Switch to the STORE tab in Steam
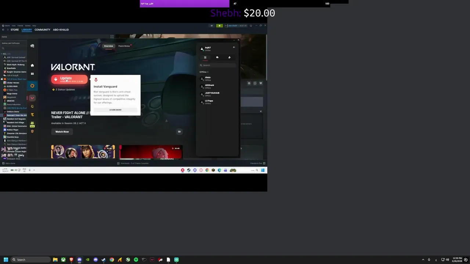Image resolution: width=470 pixels, height=264 pixels. coord(15,30)
